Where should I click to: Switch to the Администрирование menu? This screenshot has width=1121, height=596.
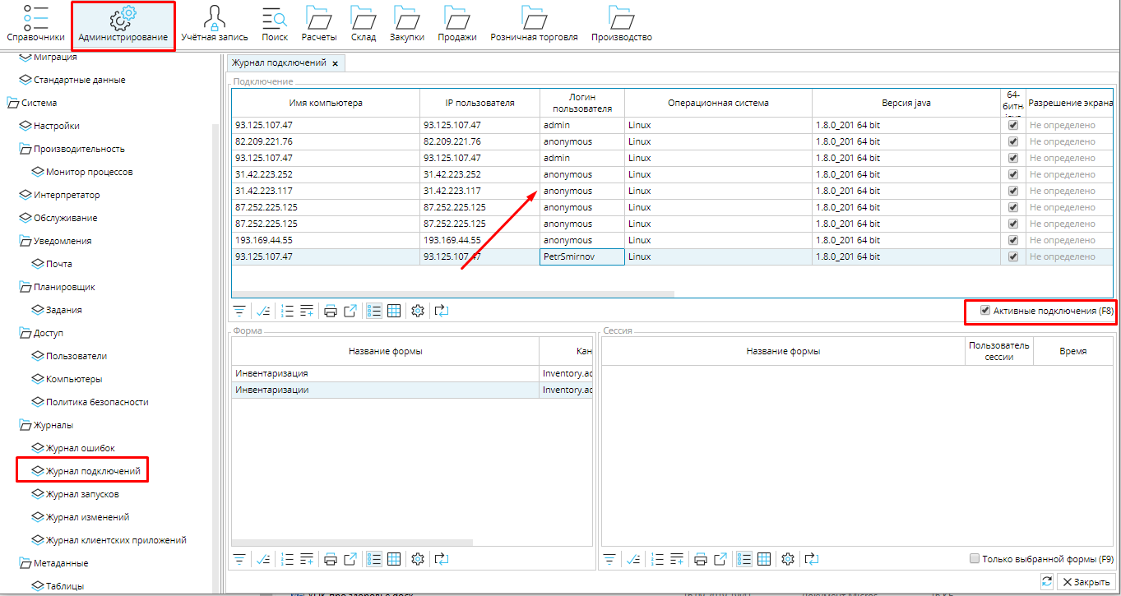[123, 24]
